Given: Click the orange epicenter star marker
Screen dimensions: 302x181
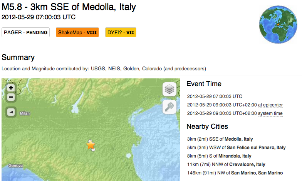Looking at the screenshot, I should [91, 146].
